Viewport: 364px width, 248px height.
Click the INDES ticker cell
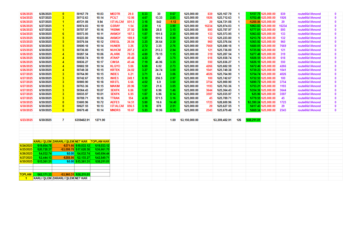(x=117, y=74)
